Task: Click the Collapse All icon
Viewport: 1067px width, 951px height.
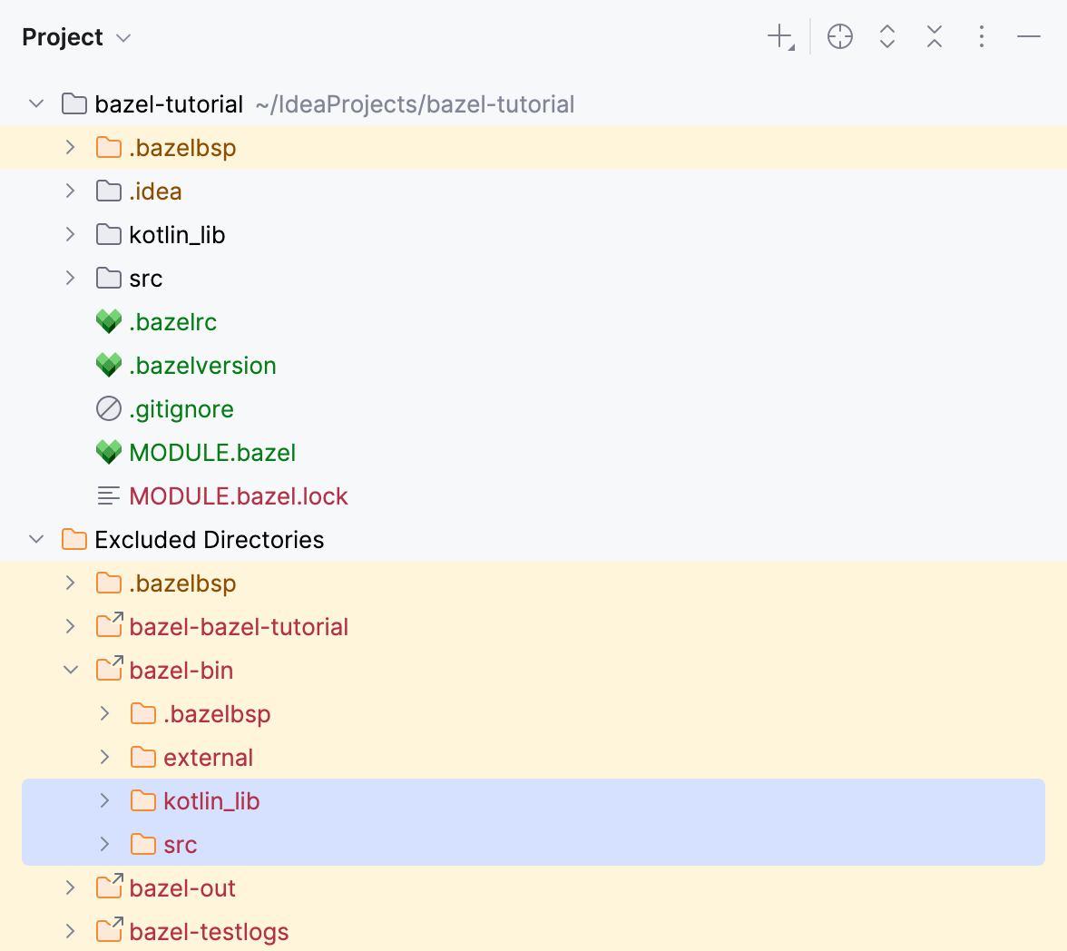Action: (934, 36)
